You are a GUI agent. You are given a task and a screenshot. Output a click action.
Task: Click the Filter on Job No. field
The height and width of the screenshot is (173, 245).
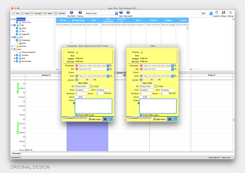click(63, 25)
